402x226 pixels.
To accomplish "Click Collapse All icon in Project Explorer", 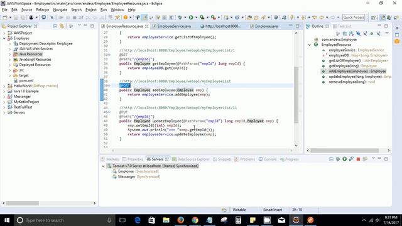I will [55, 26].
